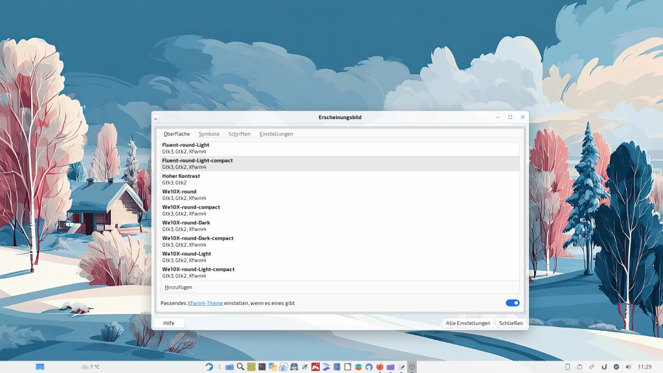Open the volume speaker icon in tray

coord(627,367)
